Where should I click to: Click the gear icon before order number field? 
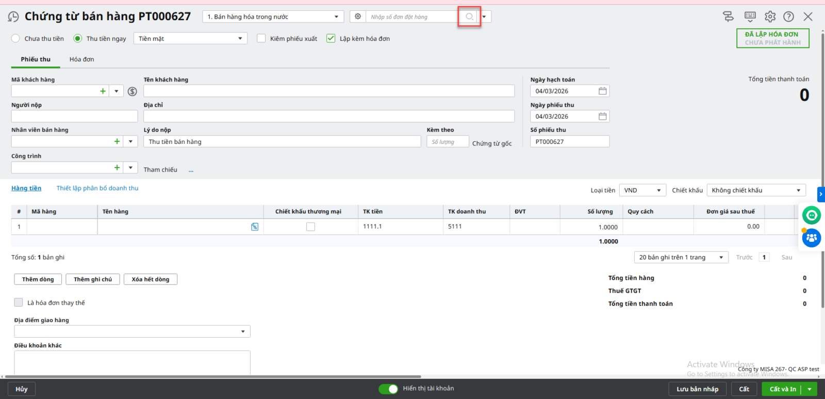(358, 16)
